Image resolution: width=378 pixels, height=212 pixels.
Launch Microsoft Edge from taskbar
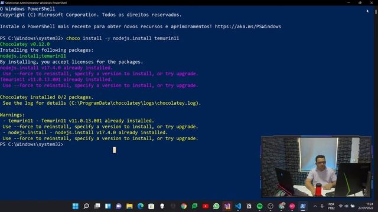[x=141, y=206]
